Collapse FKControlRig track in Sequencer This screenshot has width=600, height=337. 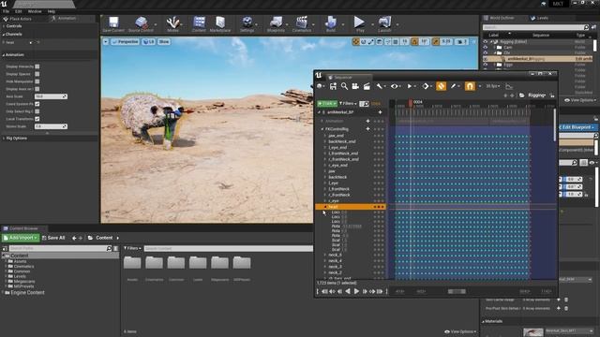click(x=322, y=129)
